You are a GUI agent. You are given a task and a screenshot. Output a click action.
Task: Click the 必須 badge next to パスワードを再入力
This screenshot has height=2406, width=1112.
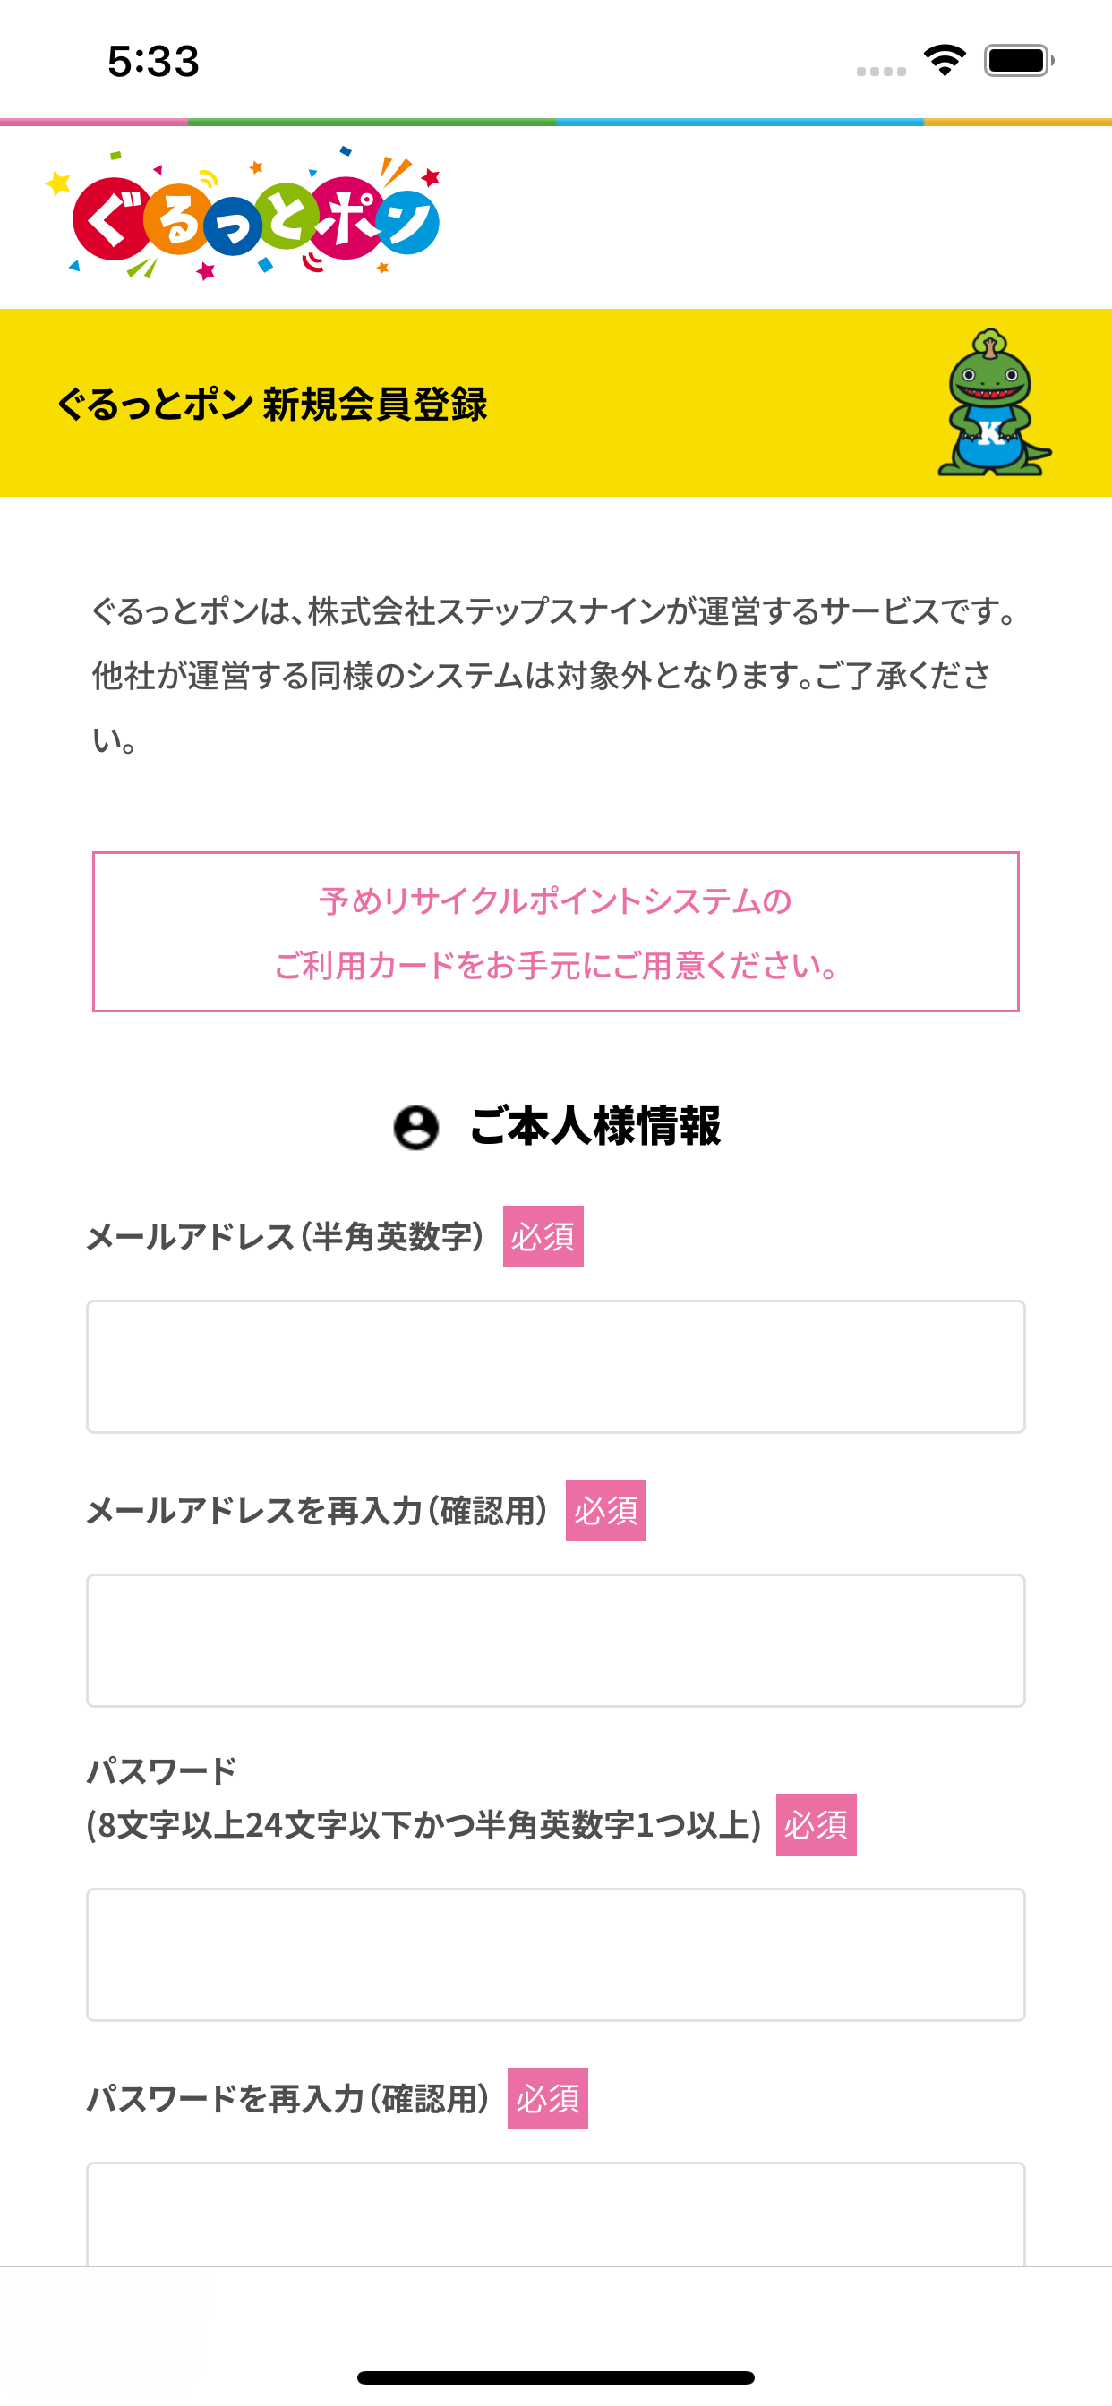[x=548, y=2099]
